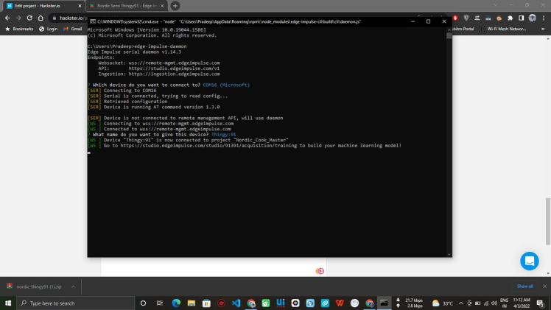The image size is (551, 310).
Task: Click the 'Type here to search' box
Action: pyautogui.click(x=76, y=303)
